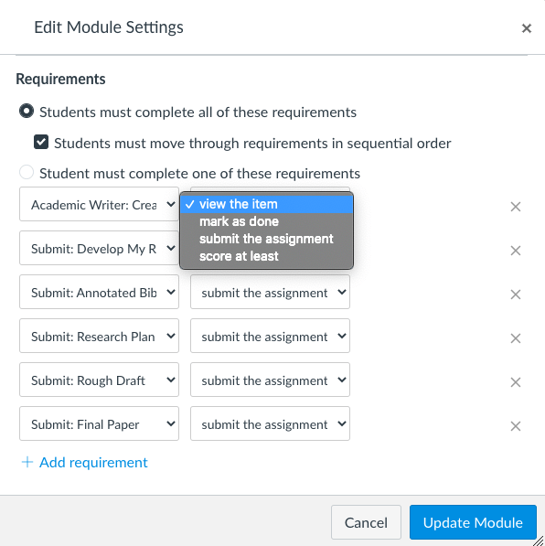This screenshot has height=546, width=545.
Task: Delete the Develop My R requirement
Action: [516, 251]
